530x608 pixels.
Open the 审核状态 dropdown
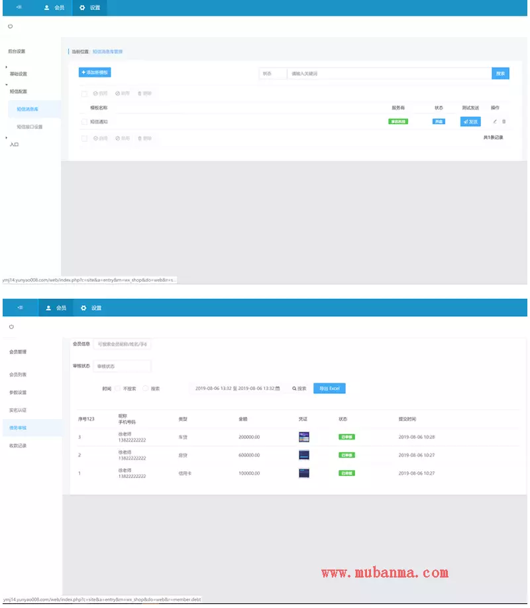tap(122, 366)
